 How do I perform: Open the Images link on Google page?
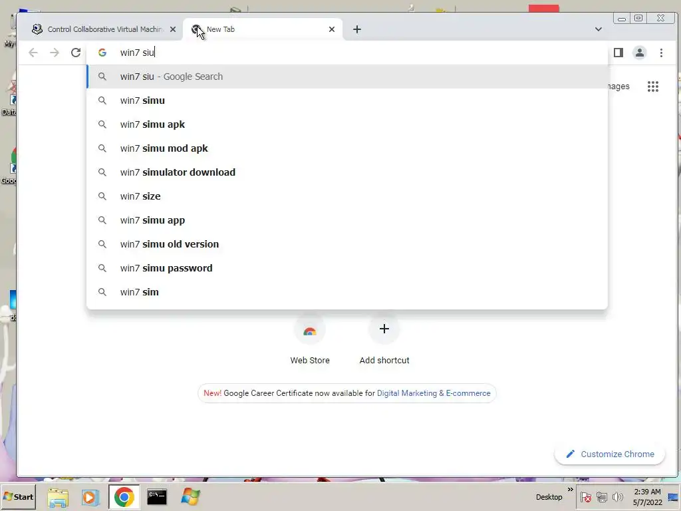(618, 86)
